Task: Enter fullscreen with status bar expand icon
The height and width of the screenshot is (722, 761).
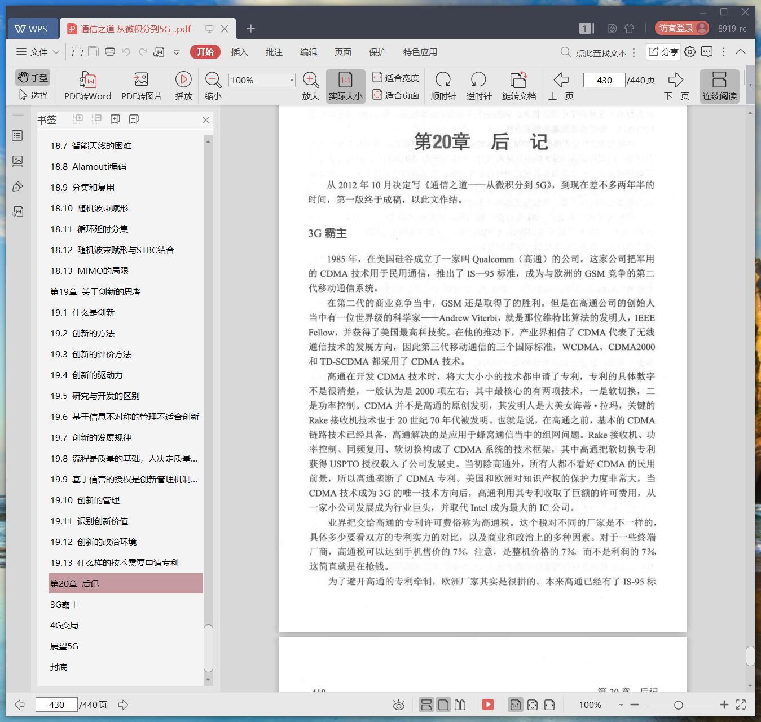Action: pyautogui.click(x=741, y=705)
